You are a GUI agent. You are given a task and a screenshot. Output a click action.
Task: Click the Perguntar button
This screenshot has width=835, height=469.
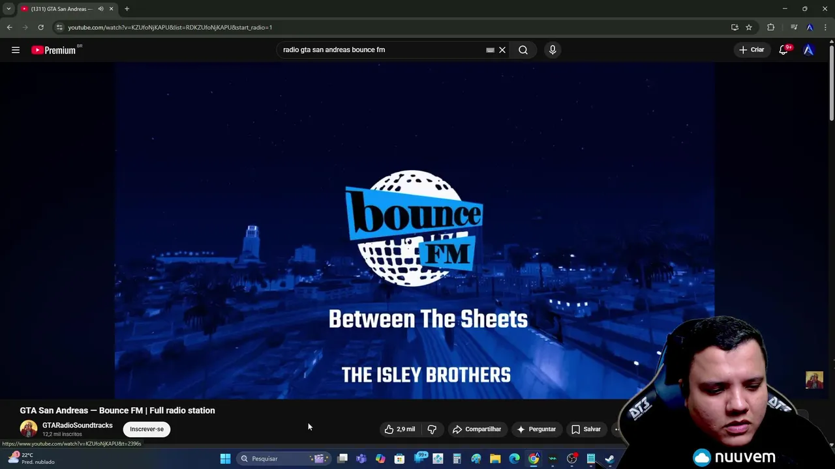(536, 429)
